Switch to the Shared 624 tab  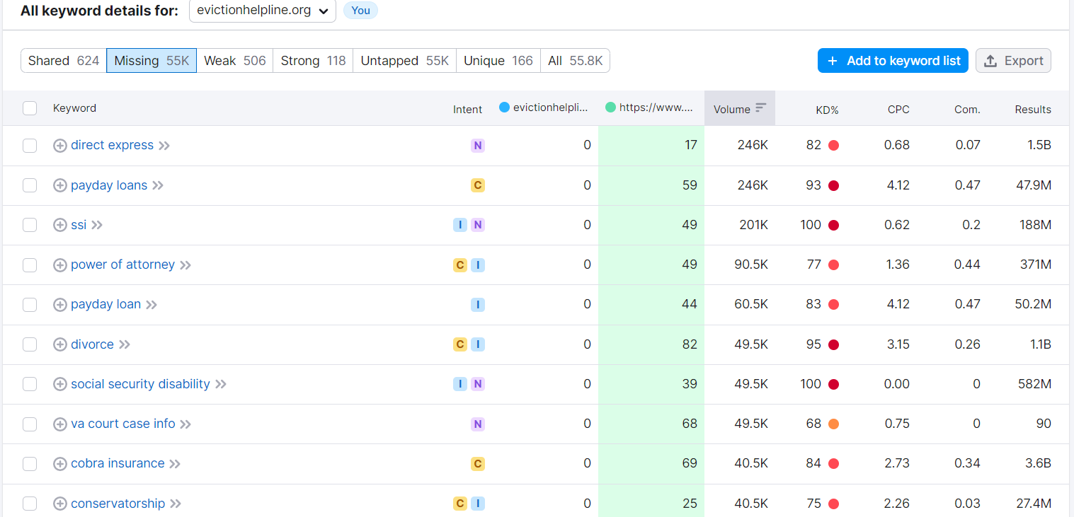[64, 61]
